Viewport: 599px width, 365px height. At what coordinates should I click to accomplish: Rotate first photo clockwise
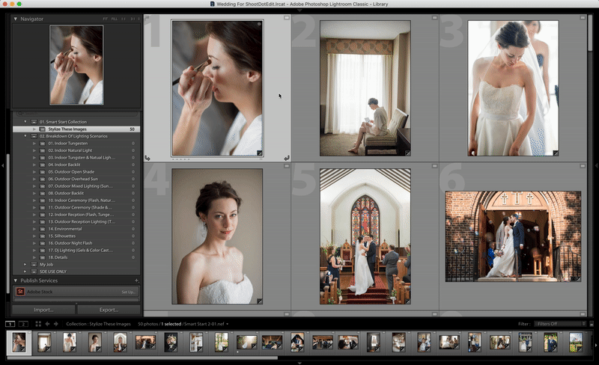pos(287,158)
